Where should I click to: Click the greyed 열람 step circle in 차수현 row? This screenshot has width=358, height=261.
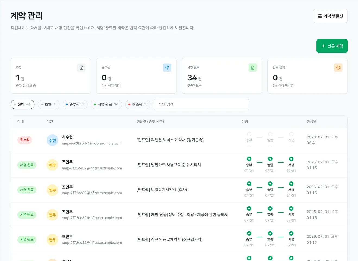click(270, 134)
